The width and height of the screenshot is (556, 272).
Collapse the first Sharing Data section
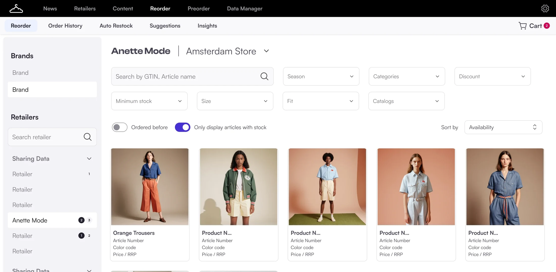click(89, 159)
